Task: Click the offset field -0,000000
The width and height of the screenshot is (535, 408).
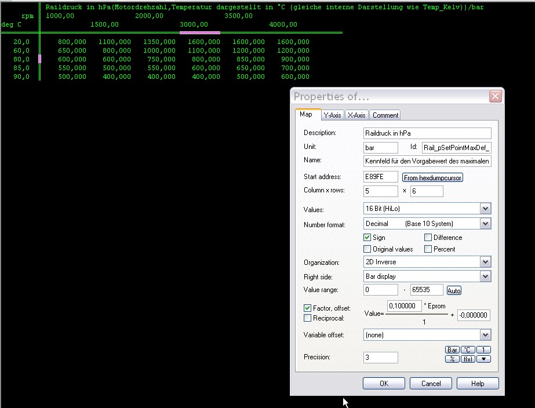Action: (x=474, y=315)
